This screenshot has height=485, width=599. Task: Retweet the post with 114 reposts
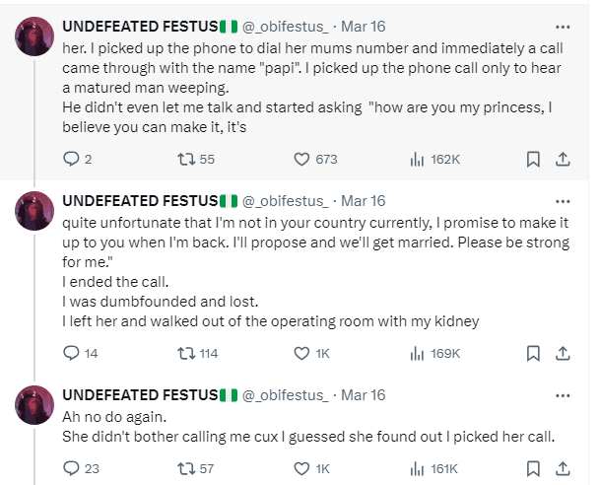[x=183, y=353]
